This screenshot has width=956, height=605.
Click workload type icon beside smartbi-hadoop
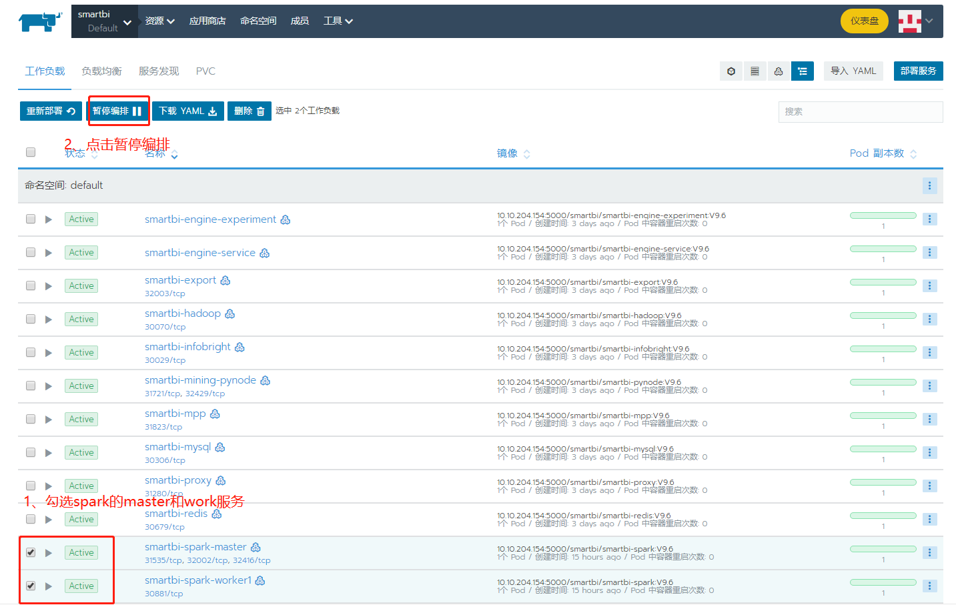pos(230,314)
